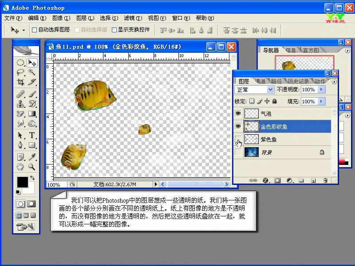The height and width of the screenshot is (266, 355).
Task: Select the 气泡 layer name
Action: (x=266, y=113)
